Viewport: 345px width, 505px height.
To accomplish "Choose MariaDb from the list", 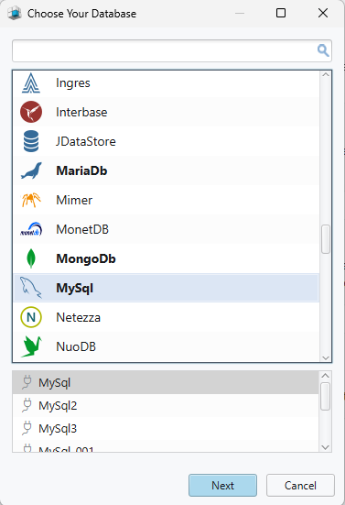I will (x=167, y=170).
